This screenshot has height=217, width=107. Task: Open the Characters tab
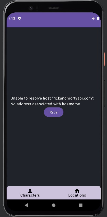(x=30, y=193)
